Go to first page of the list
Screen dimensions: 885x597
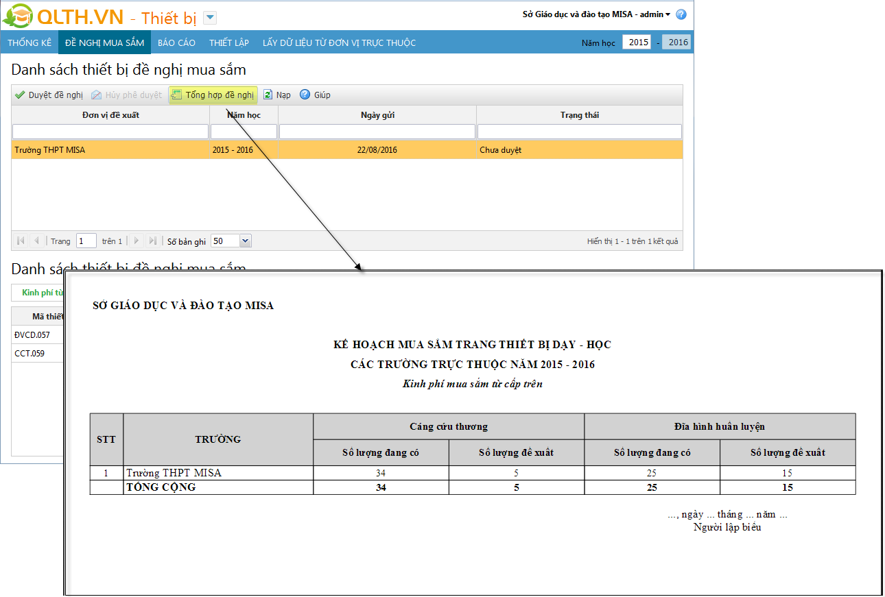21,241
